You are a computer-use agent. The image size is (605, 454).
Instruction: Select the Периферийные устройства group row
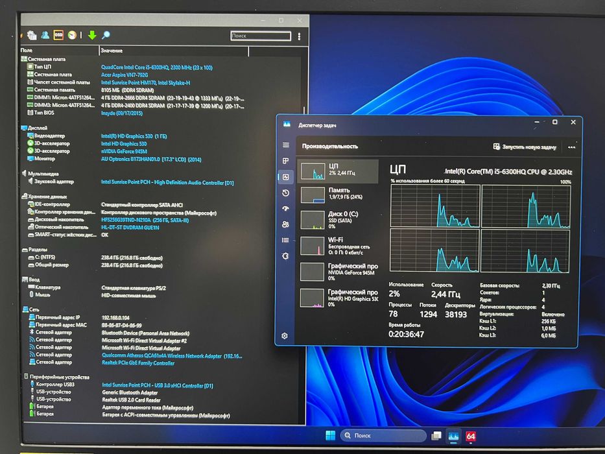[x=56, y=377]
